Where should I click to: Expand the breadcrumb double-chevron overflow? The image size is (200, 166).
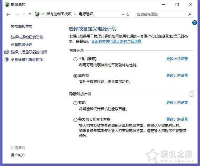click(x=42, y=14)
